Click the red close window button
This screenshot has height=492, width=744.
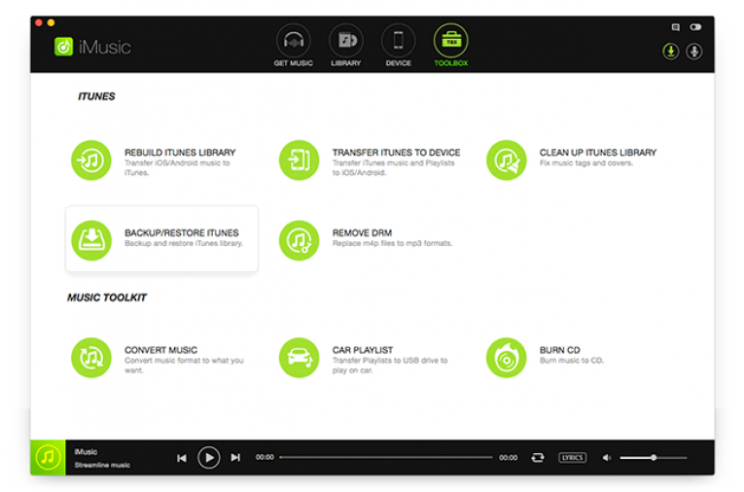(39, 22)
